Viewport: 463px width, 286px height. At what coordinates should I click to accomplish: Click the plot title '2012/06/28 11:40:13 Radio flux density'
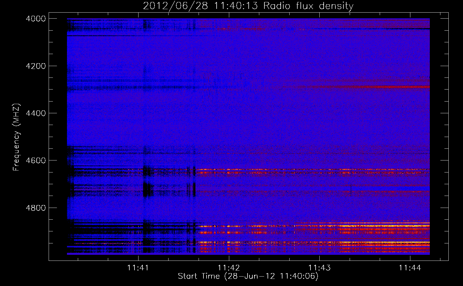248,6
